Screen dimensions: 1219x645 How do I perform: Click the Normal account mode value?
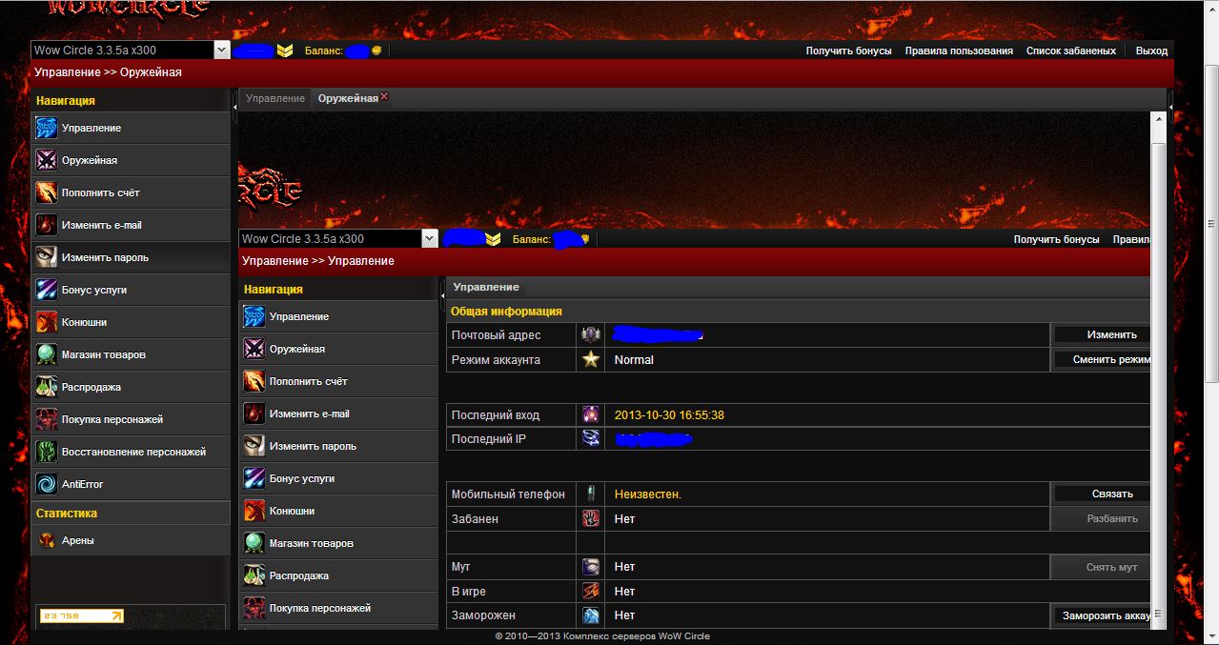tap(634, 360)
